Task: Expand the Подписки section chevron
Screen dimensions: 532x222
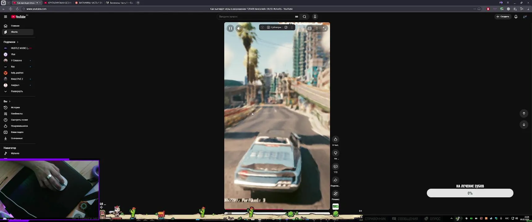Action: pyautogui.click(x=18, y=42)
